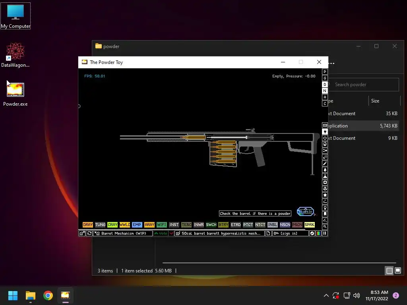The image size is (407, 305).
Task: Click the Barret Mechanism (WIP) save name
Action: point(123,234)
